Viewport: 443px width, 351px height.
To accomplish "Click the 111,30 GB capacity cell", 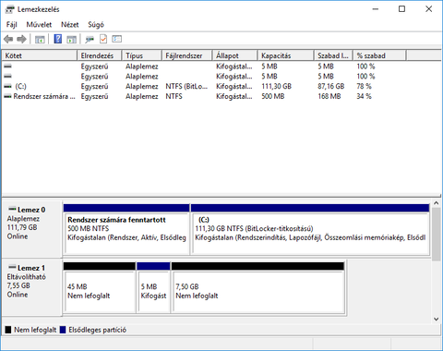I will point(276,87).
